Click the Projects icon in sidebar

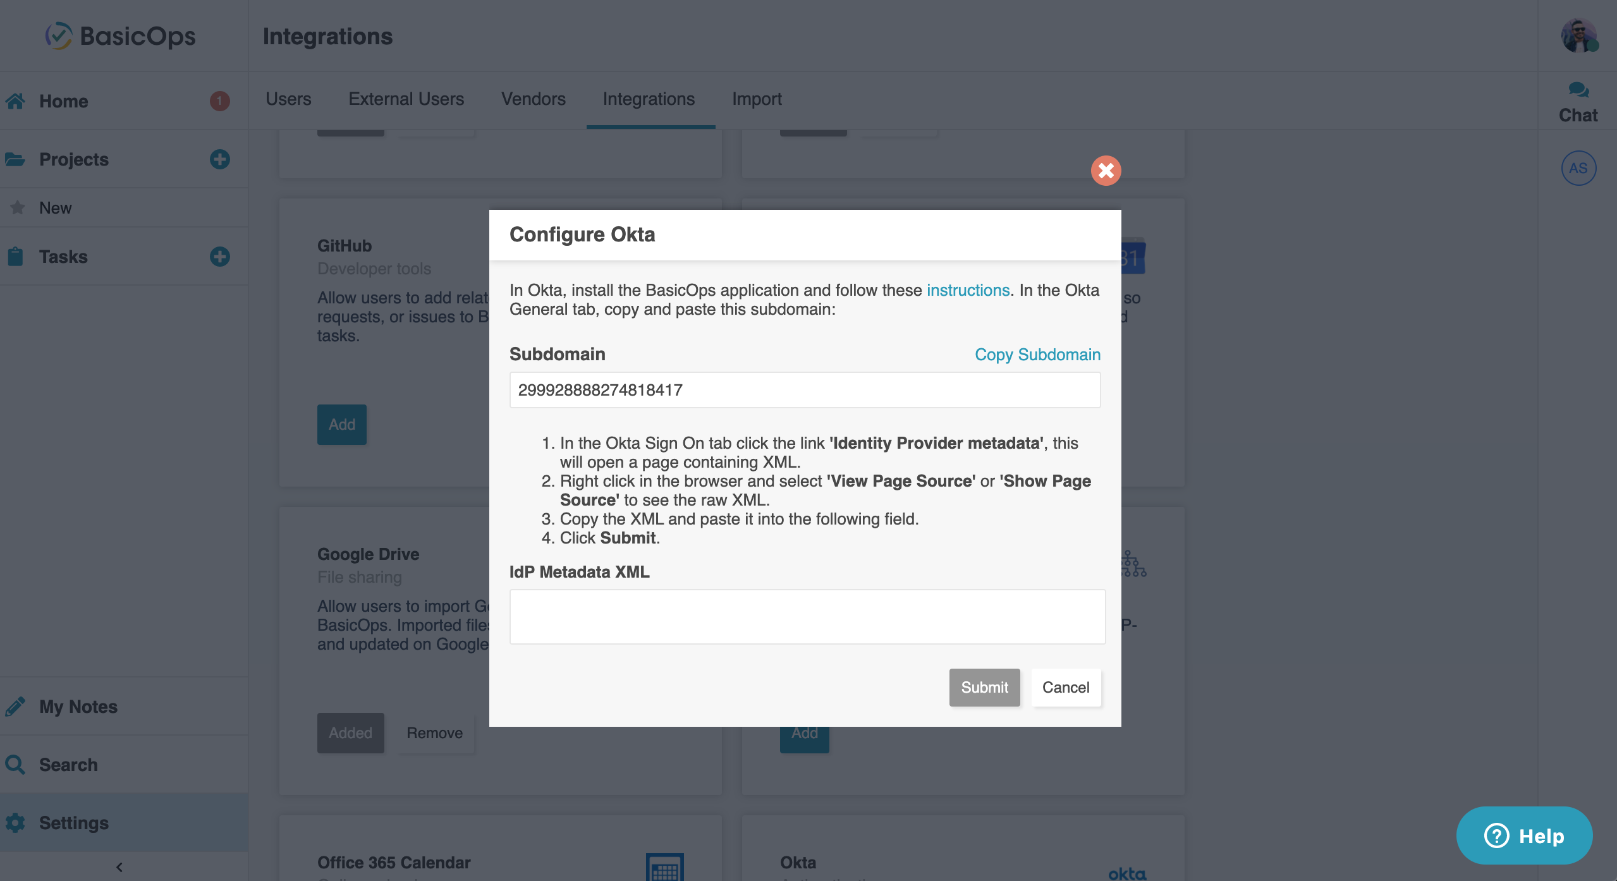[17, 159]
